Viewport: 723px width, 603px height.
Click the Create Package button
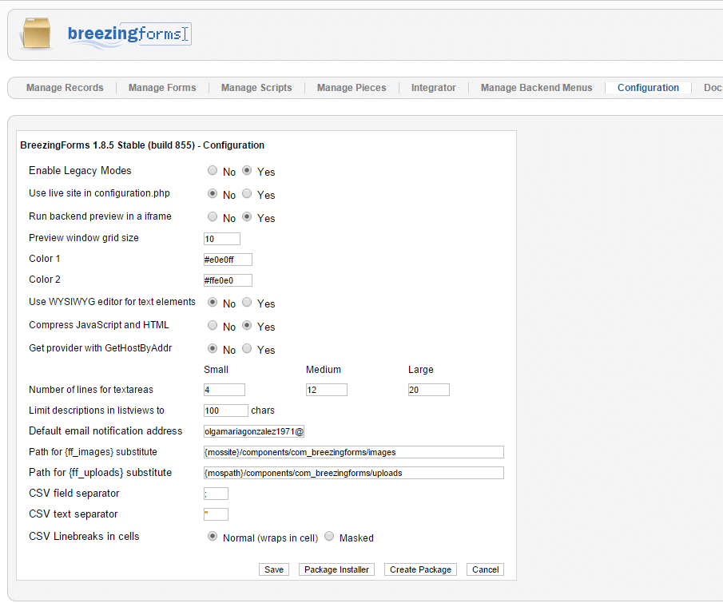coord(420,569)
